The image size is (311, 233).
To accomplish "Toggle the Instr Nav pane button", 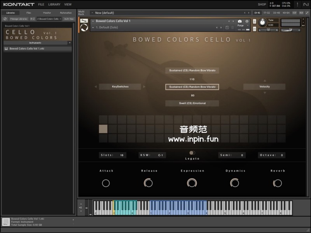I will click(x=69, y=19).
